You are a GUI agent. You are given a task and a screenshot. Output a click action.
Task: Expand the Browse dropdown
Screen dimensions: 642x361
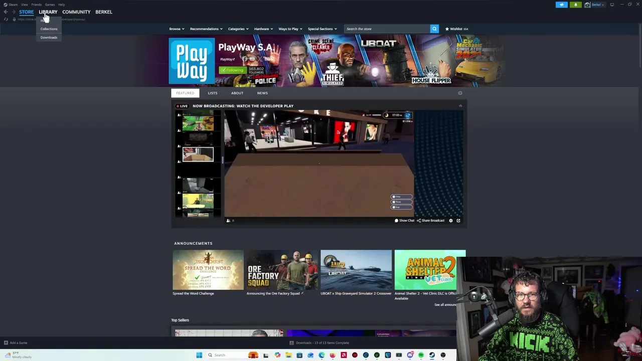[177, 29]
